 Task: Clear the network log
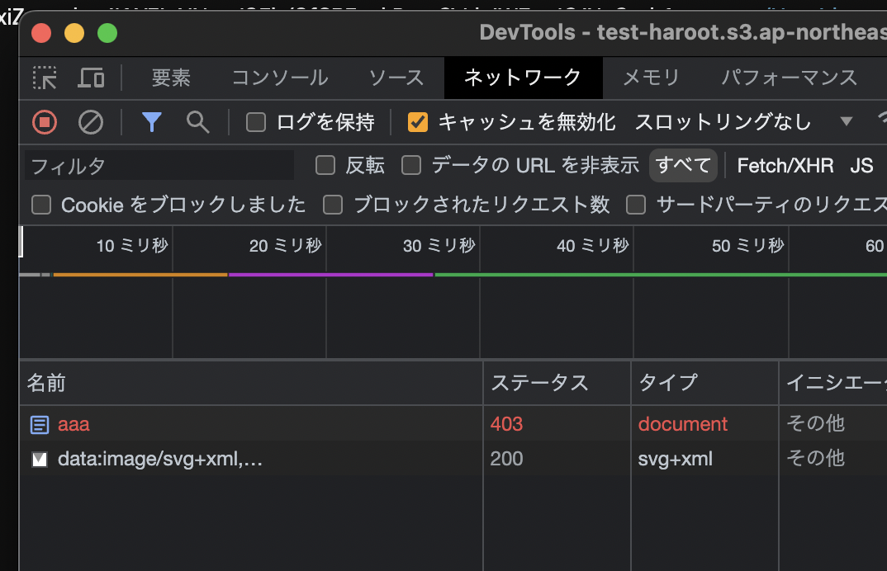click(91, 122)
